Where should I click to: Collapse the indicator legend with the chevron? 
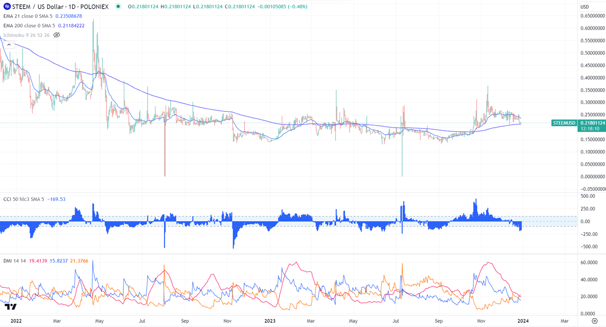click(9, 45)
